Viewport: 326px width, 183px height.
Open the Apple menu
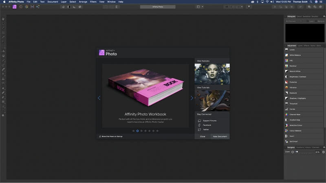pyautogui.click(x=4, y=2)
